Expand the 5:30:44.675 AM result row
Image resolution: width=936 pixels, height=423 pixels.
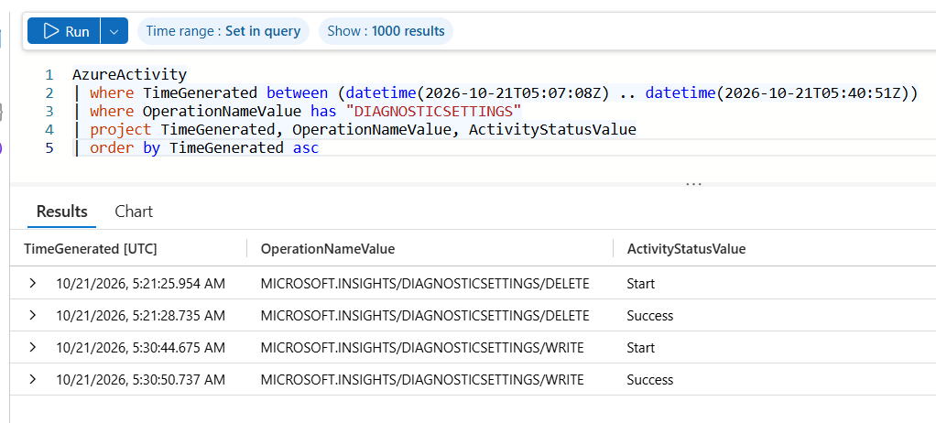coord(33,348)
